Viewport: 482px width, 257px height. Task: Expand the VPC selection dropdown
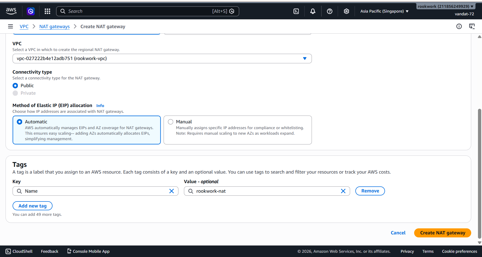tap(162, 59)
